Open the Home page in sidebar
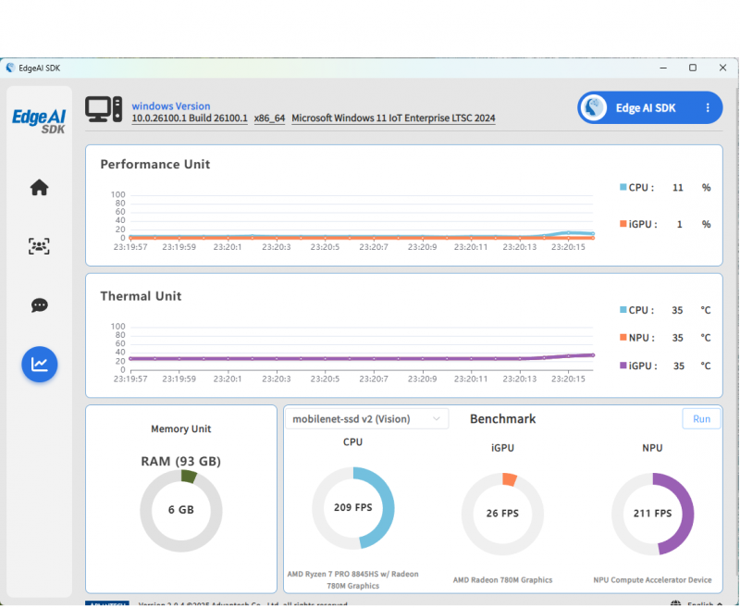Screen dimensions: 740x608 39,188
